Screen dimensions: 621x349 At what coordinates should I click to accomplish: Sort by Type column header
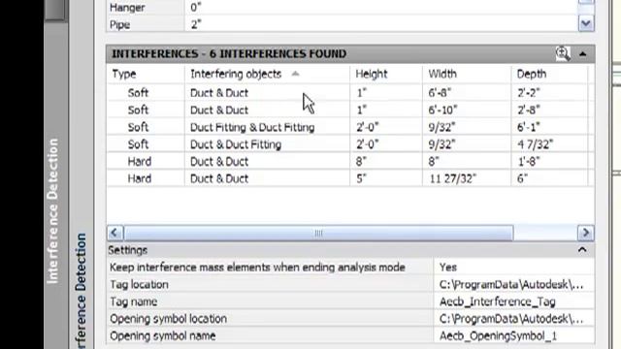click(146, 74)
